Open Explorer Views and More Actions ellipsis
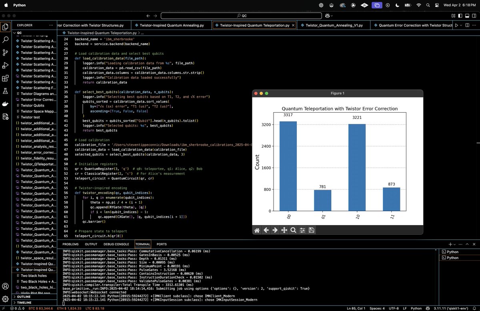Viewport: 480px width, 311px height. coord(51,25)
